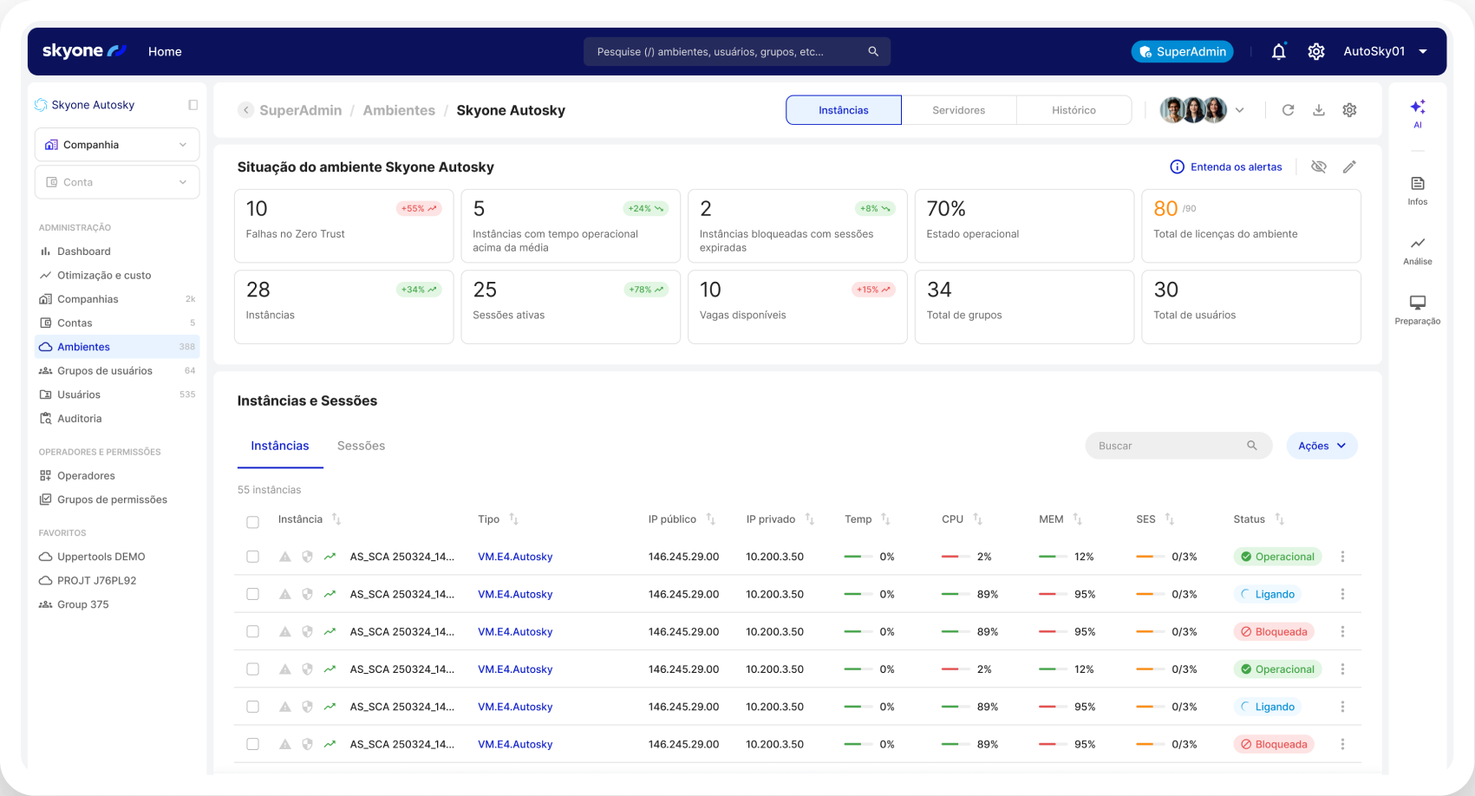Switch to the Servidores tab
This screenshot has width=1475, height=796.
point(958,110)
